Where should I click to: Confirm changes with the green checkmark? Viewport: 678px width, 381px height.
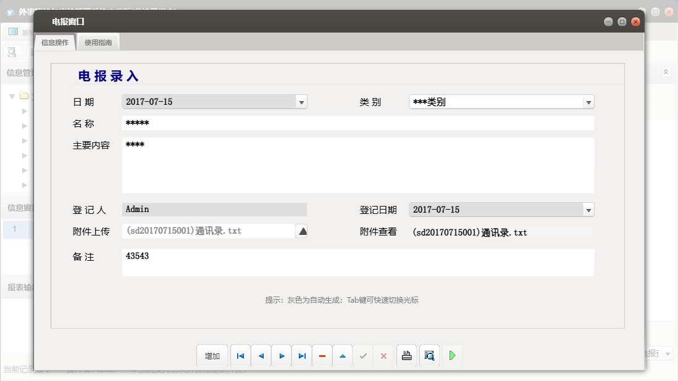tap(363, 355)
